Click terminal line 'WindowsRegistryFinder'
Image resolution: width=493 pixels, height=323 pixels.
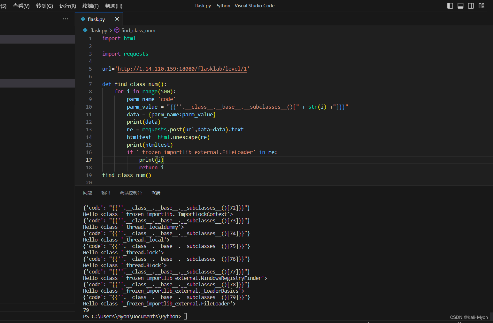175,278
